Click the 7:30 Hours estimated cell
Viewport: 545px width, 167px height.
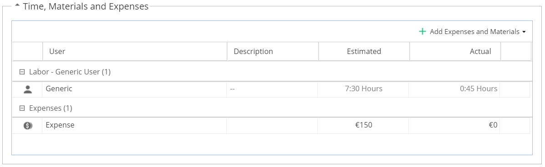click(363, 89)
